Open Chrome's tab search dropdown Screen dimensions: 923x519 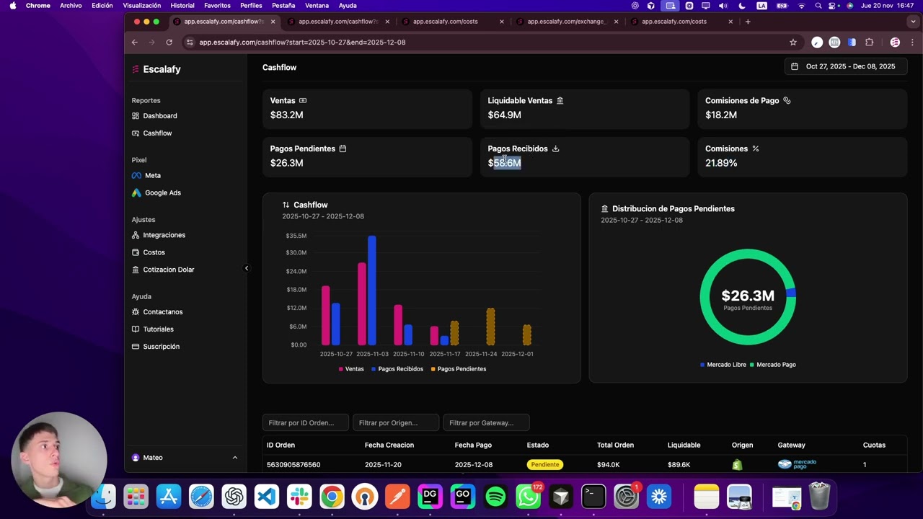[x=913, y=22]
